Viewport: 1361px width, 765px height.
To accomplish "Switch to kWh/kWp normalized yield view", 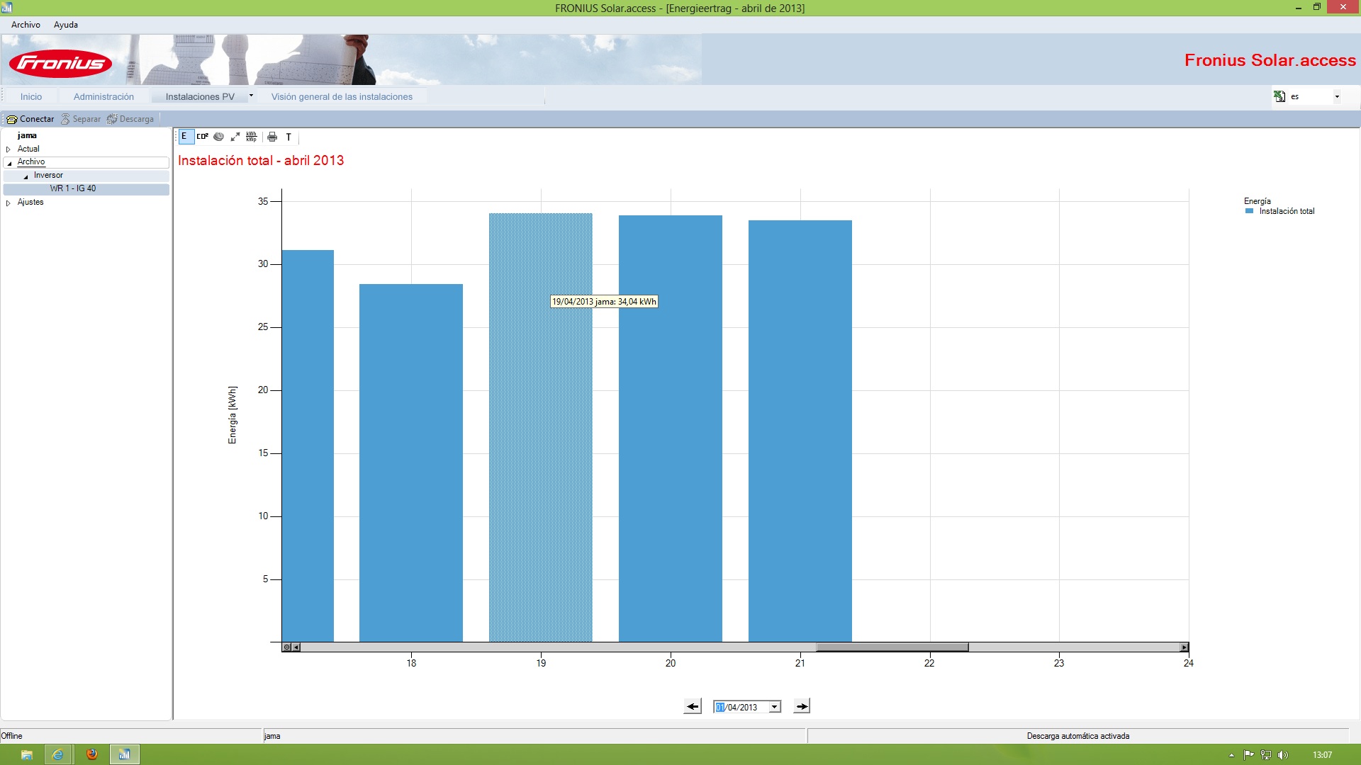I will coord(252,137).
